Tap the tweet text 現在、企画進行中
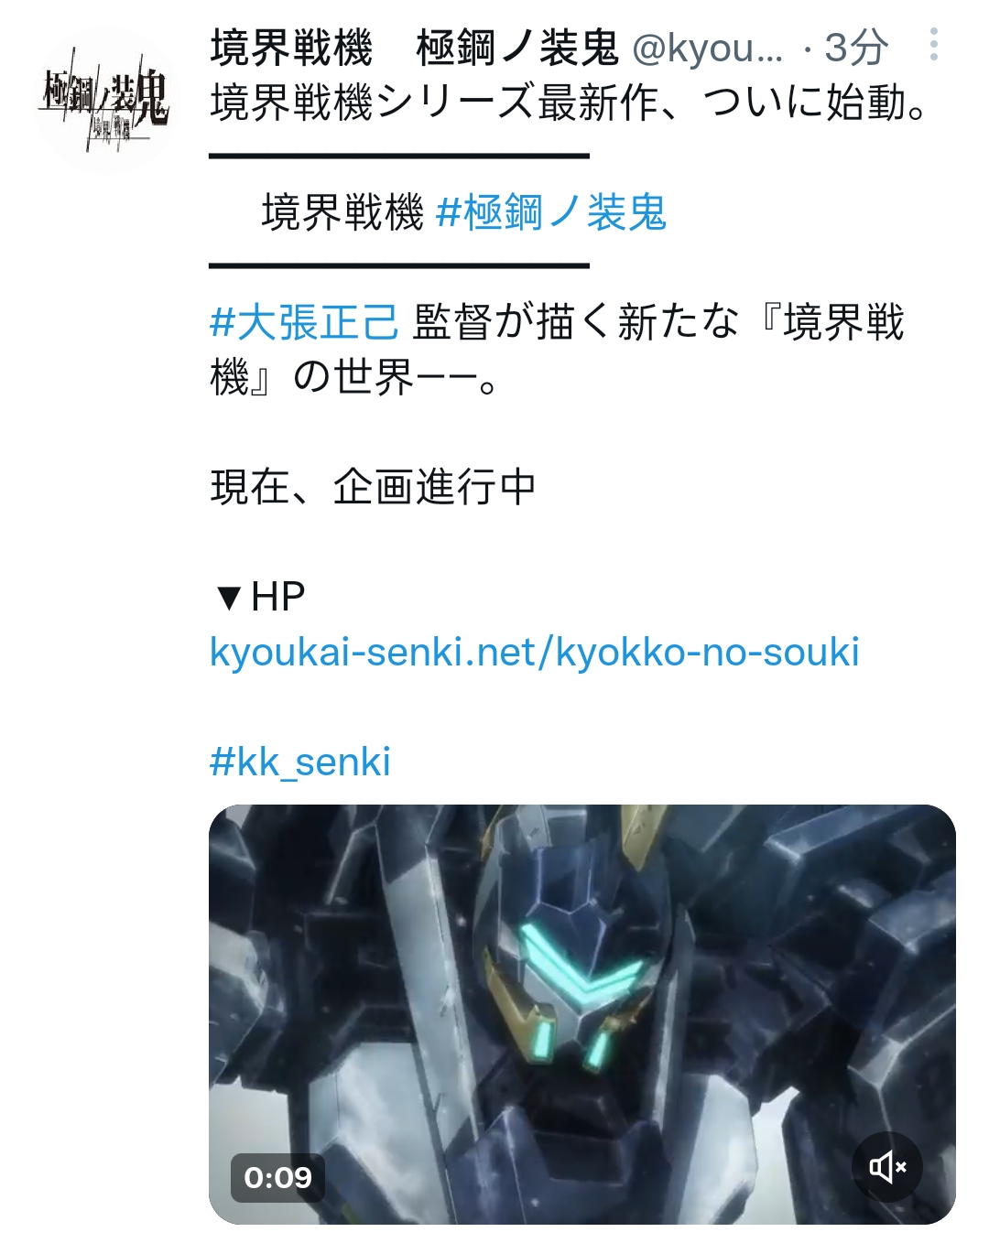The height and width of the screenshot is (1243, 989). pos(374,487)
